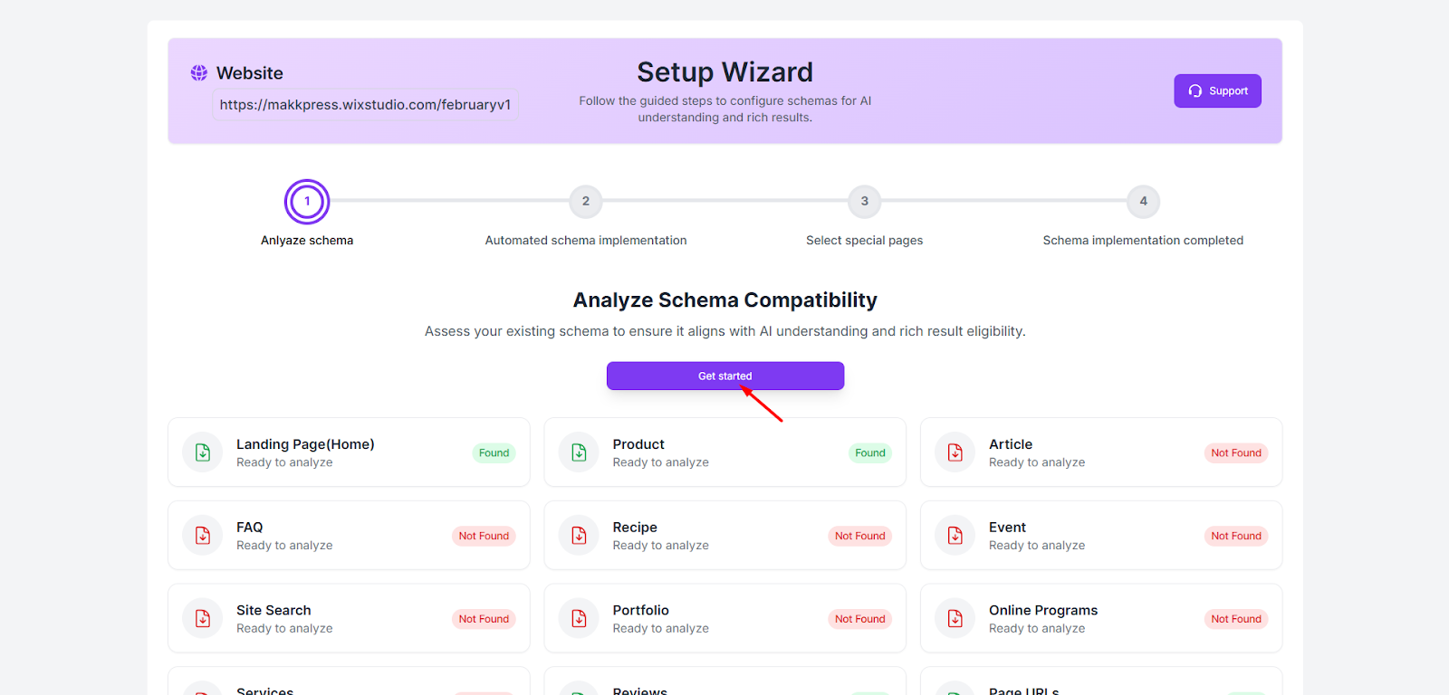
Task: Click the Not Found badge on Article
Action: pyautogui.click(x=1235, y=453)
